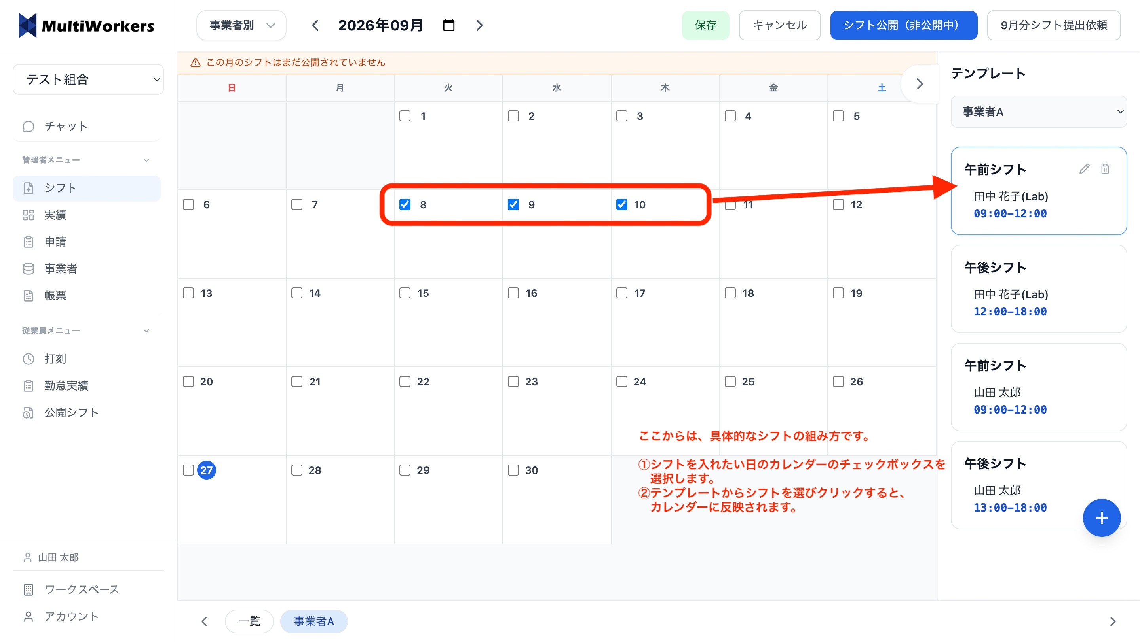
Task: Go to previous month arrow
Action: click(x=315, y=25)
